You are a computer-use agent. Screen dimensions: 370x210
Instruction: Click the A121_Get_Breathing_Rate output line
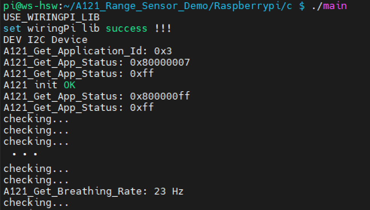93,191
